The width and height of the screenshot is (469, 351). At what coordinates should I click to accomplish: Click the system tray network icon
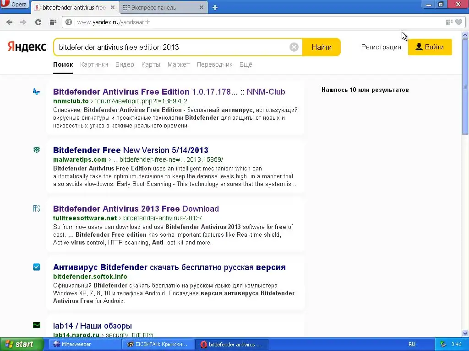point(443,344)
